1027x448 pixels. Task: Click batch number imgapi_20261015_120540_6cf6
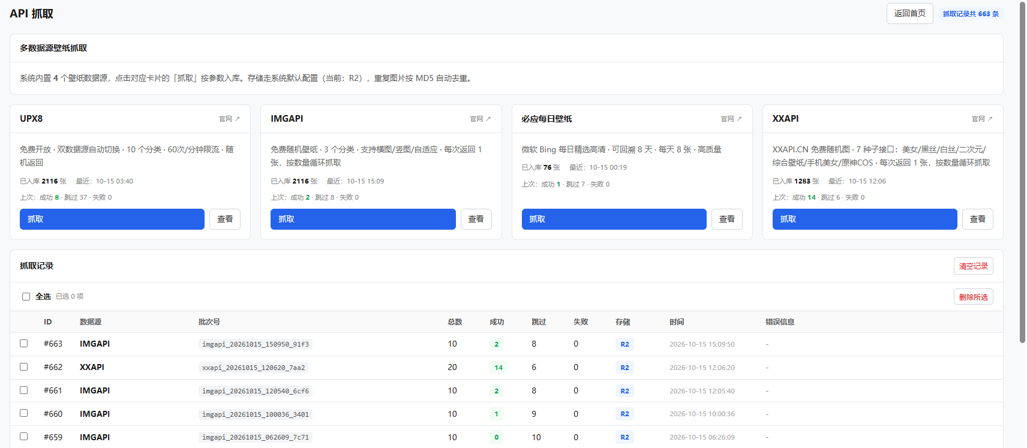[x=256, y=391]
